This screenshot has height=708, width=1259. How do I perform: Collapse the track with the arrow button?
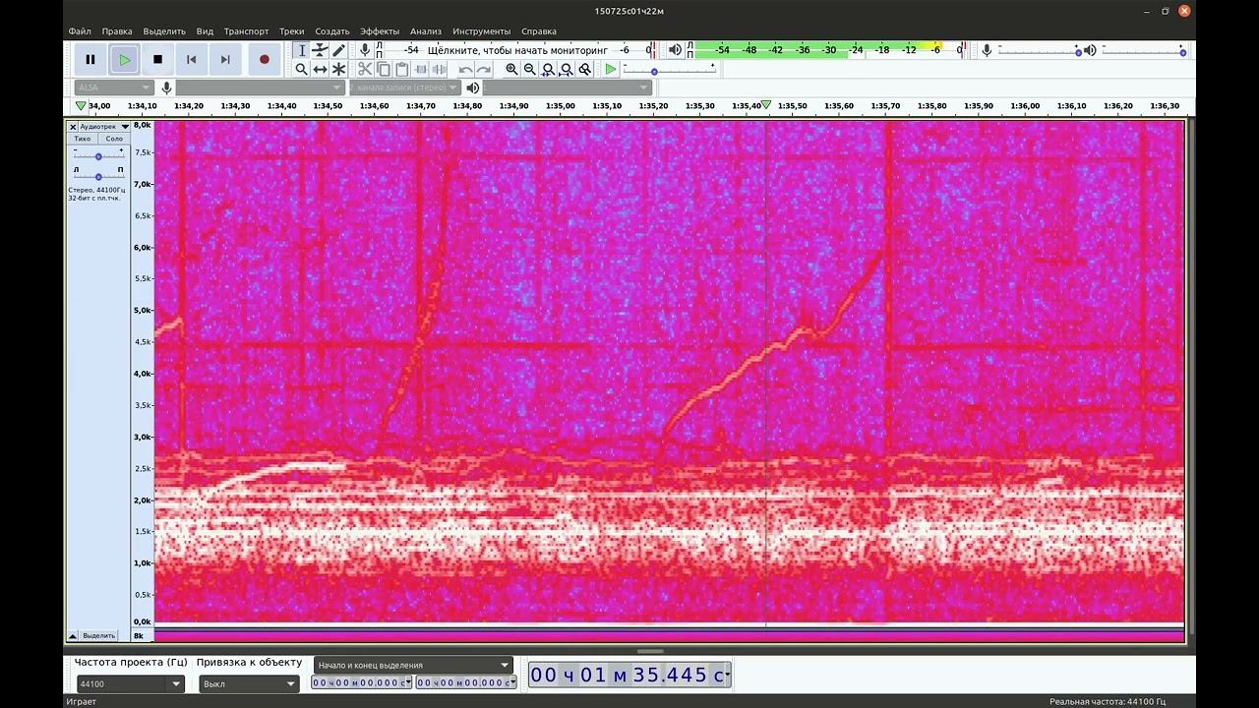[x=73, y=635]
